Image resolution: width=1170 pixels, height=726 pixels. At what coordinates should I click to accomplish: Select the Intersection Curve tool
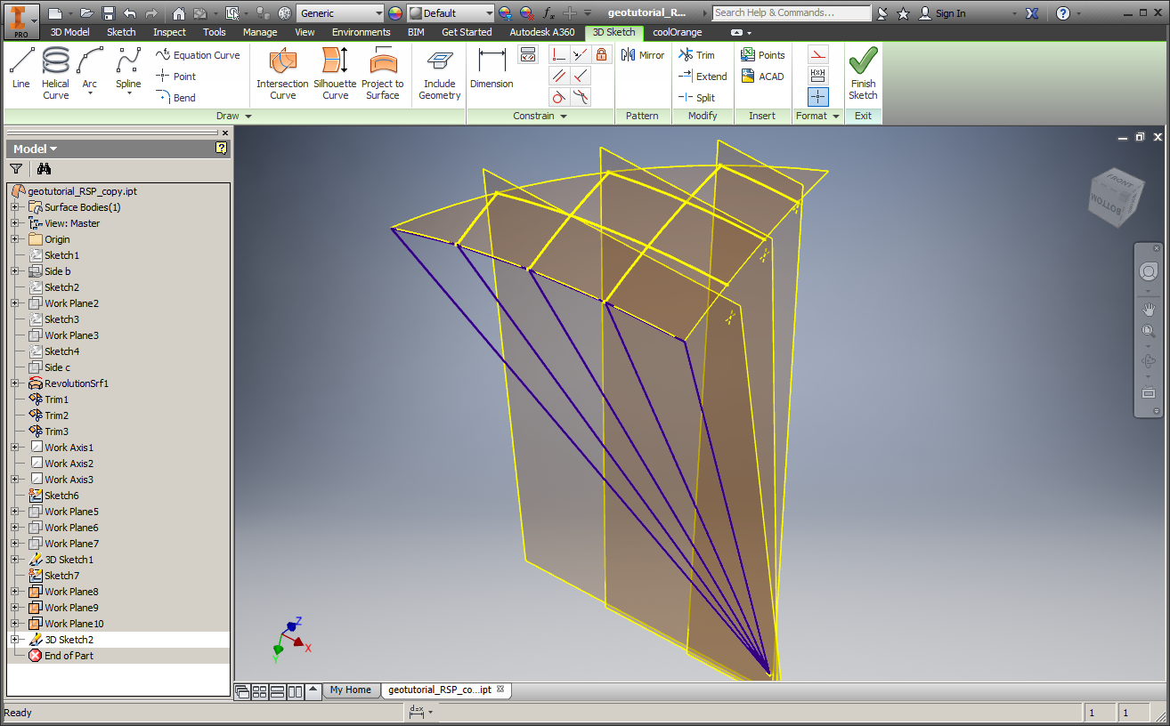(282, 72)
